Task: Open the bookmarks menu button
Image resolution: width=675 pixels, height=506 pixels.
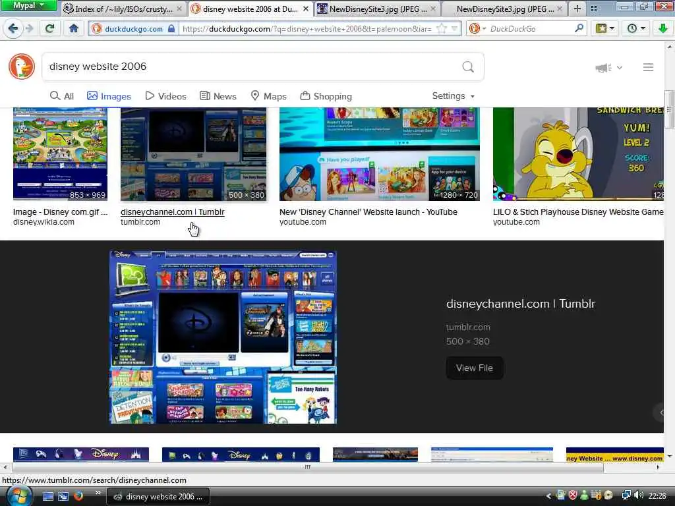Action: (604, 28)
